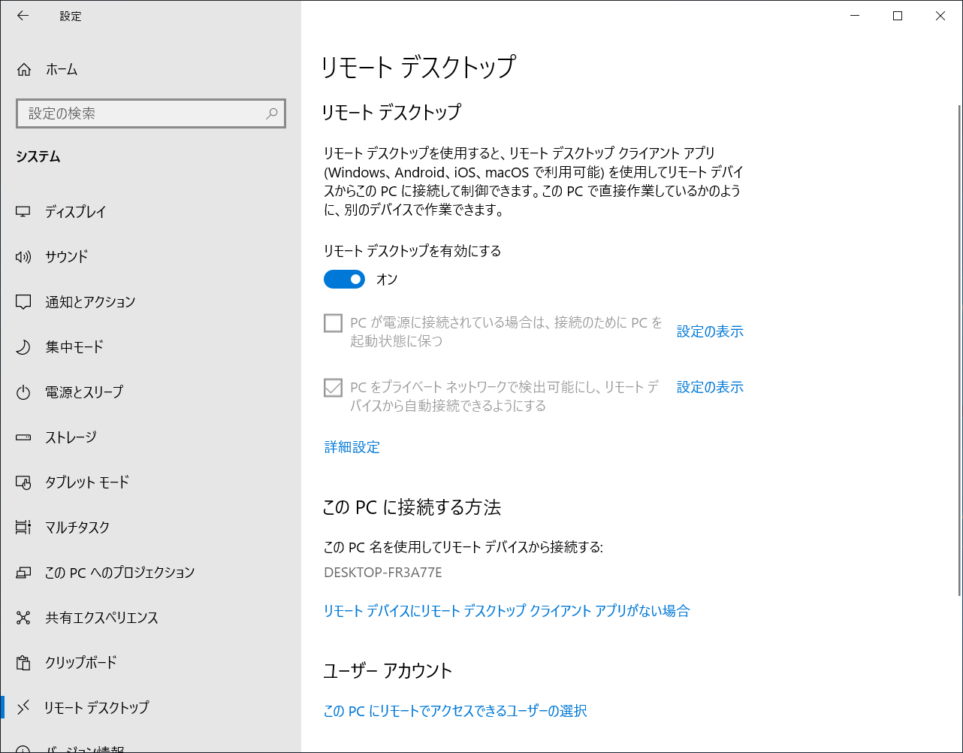963x753 pixels.
Task: Click リモート デスクトップ クライアント アプリがない場合 link
Action: click(x=506, y=611)
